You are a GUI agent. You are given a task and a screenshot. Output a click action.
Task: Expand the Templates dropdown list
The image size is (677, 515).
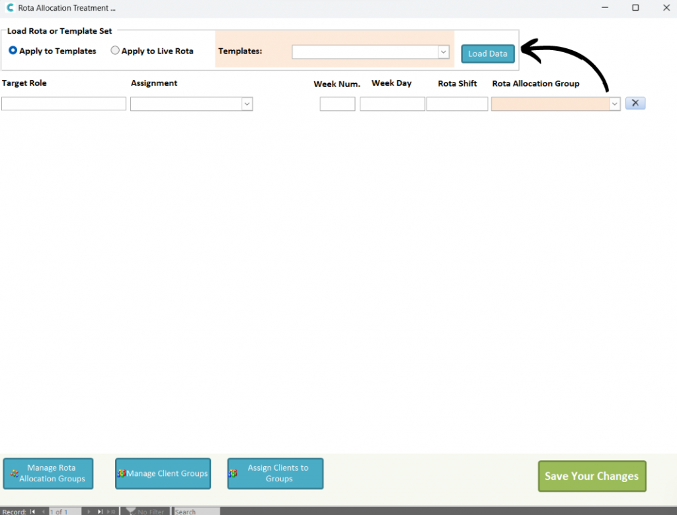coord(443,52)
